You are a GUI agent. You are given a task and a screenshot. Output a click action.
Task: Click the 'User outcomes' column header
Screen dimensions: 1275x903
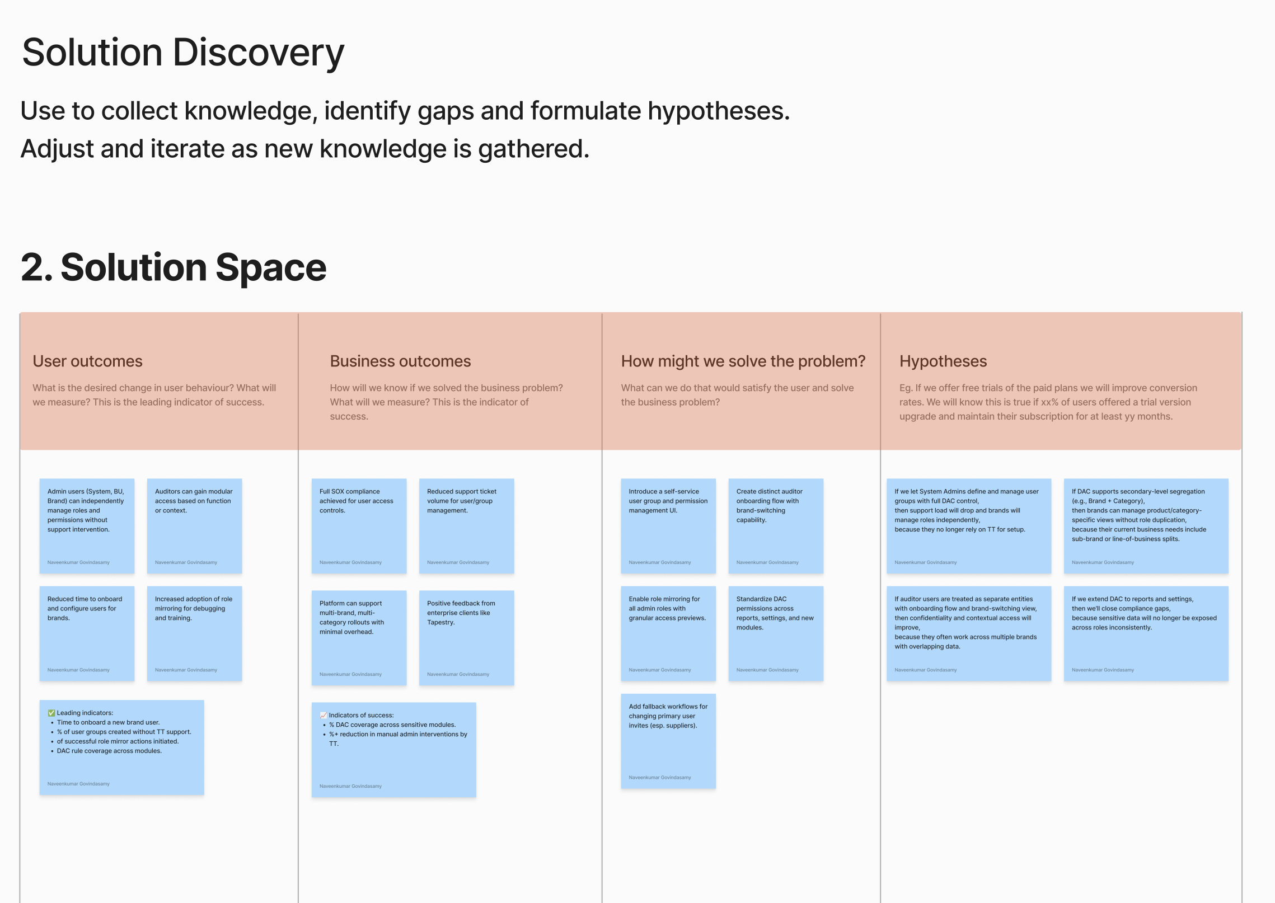tap(87, 361)
